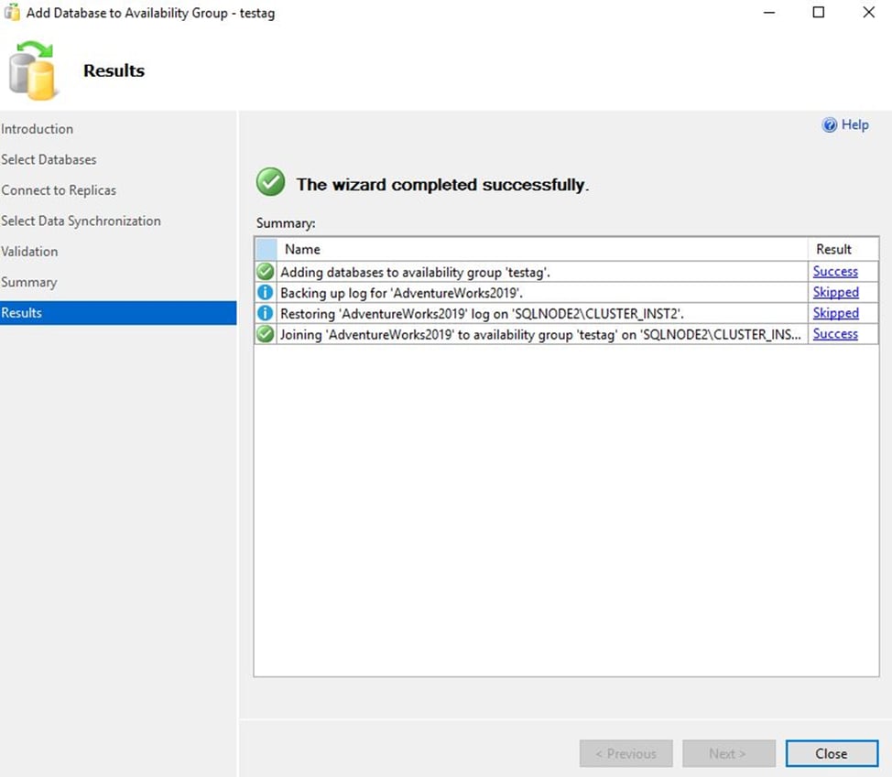Click the database wizard icon in header
Viewport: 892px width, 777px height.
tap(33, 70)
